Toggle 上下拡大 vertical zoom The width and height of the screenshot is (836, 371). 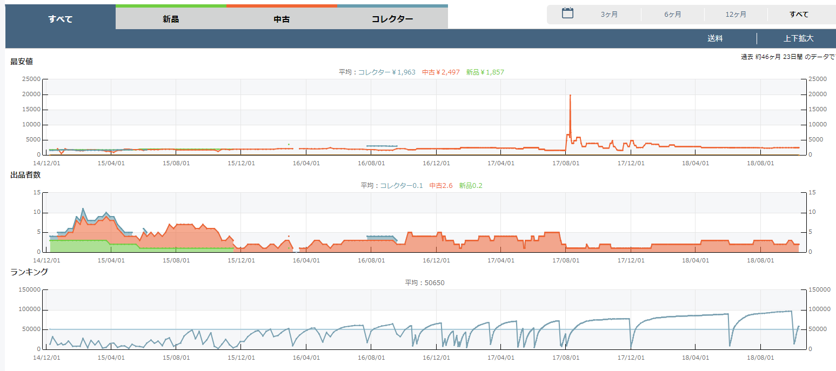(798, 38)
